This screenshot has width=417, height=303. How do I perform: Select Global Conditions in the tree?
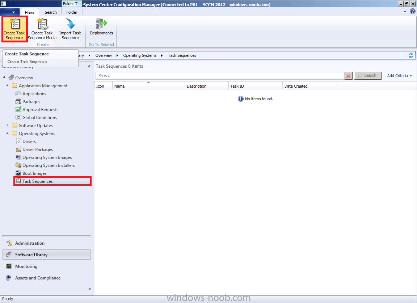coord(39,118)
